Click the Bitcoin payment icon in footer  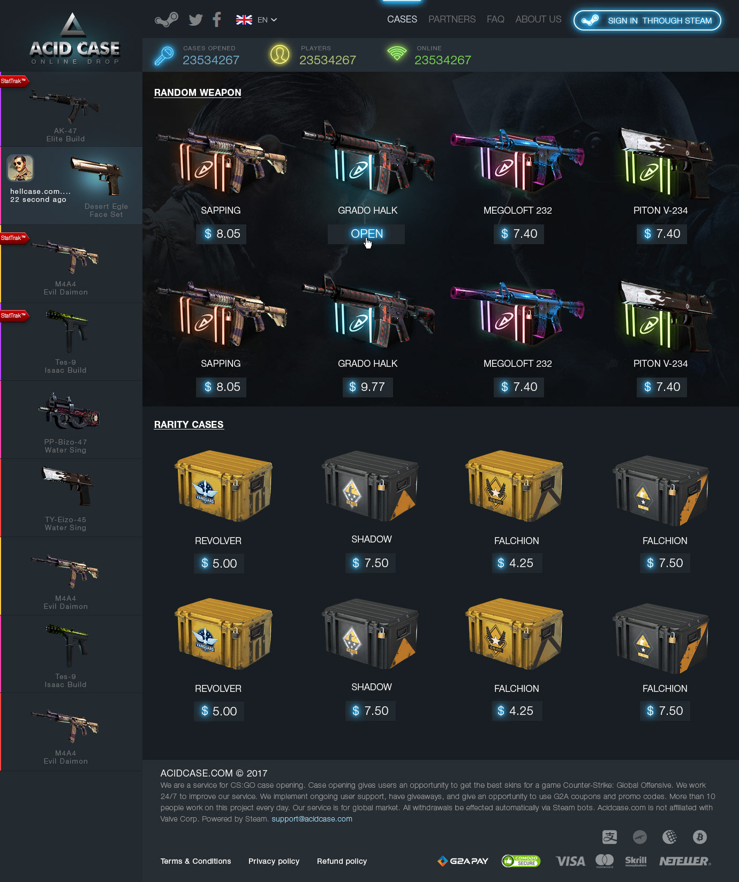pyautogui.click(x=699, y=836)
